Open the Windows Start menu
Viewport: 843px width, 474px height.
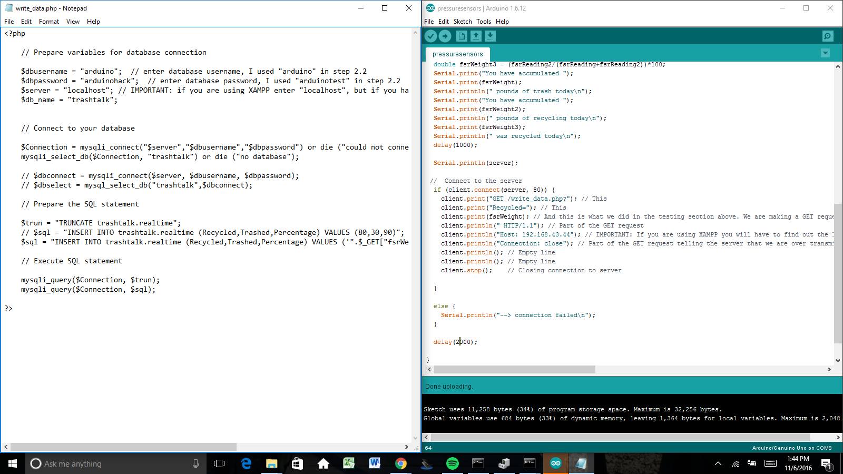click(13, 463)
